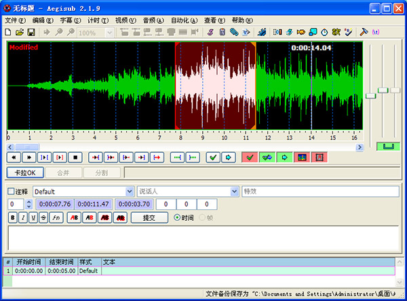407x301 pixels.
Task: Toggle Medusa-style timing shortcuts
Action: tap(319, 158)
